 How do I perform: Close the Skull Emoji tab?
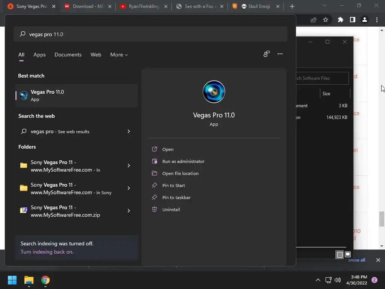click(278, 6)
